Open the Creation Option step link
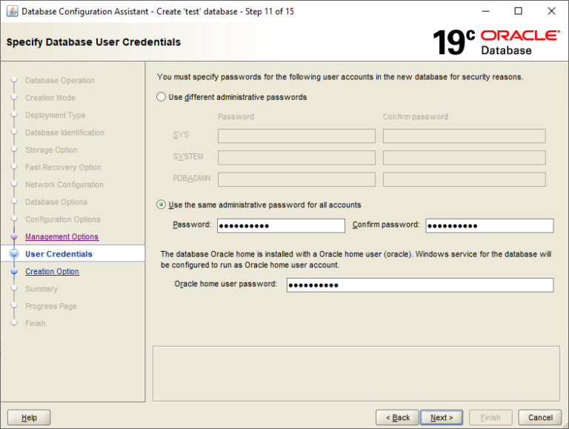Image resolution: width=569 pixels, height=429 pixels. click(52, 271)
